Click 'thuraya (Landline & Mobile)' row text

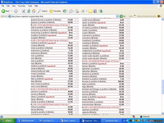(x=94, y=81)
